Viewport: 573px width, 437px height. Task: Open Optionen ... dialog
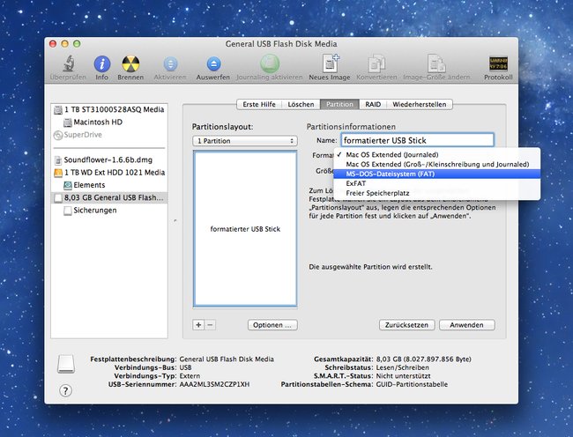pyautogui.click(x=272, y=325)
